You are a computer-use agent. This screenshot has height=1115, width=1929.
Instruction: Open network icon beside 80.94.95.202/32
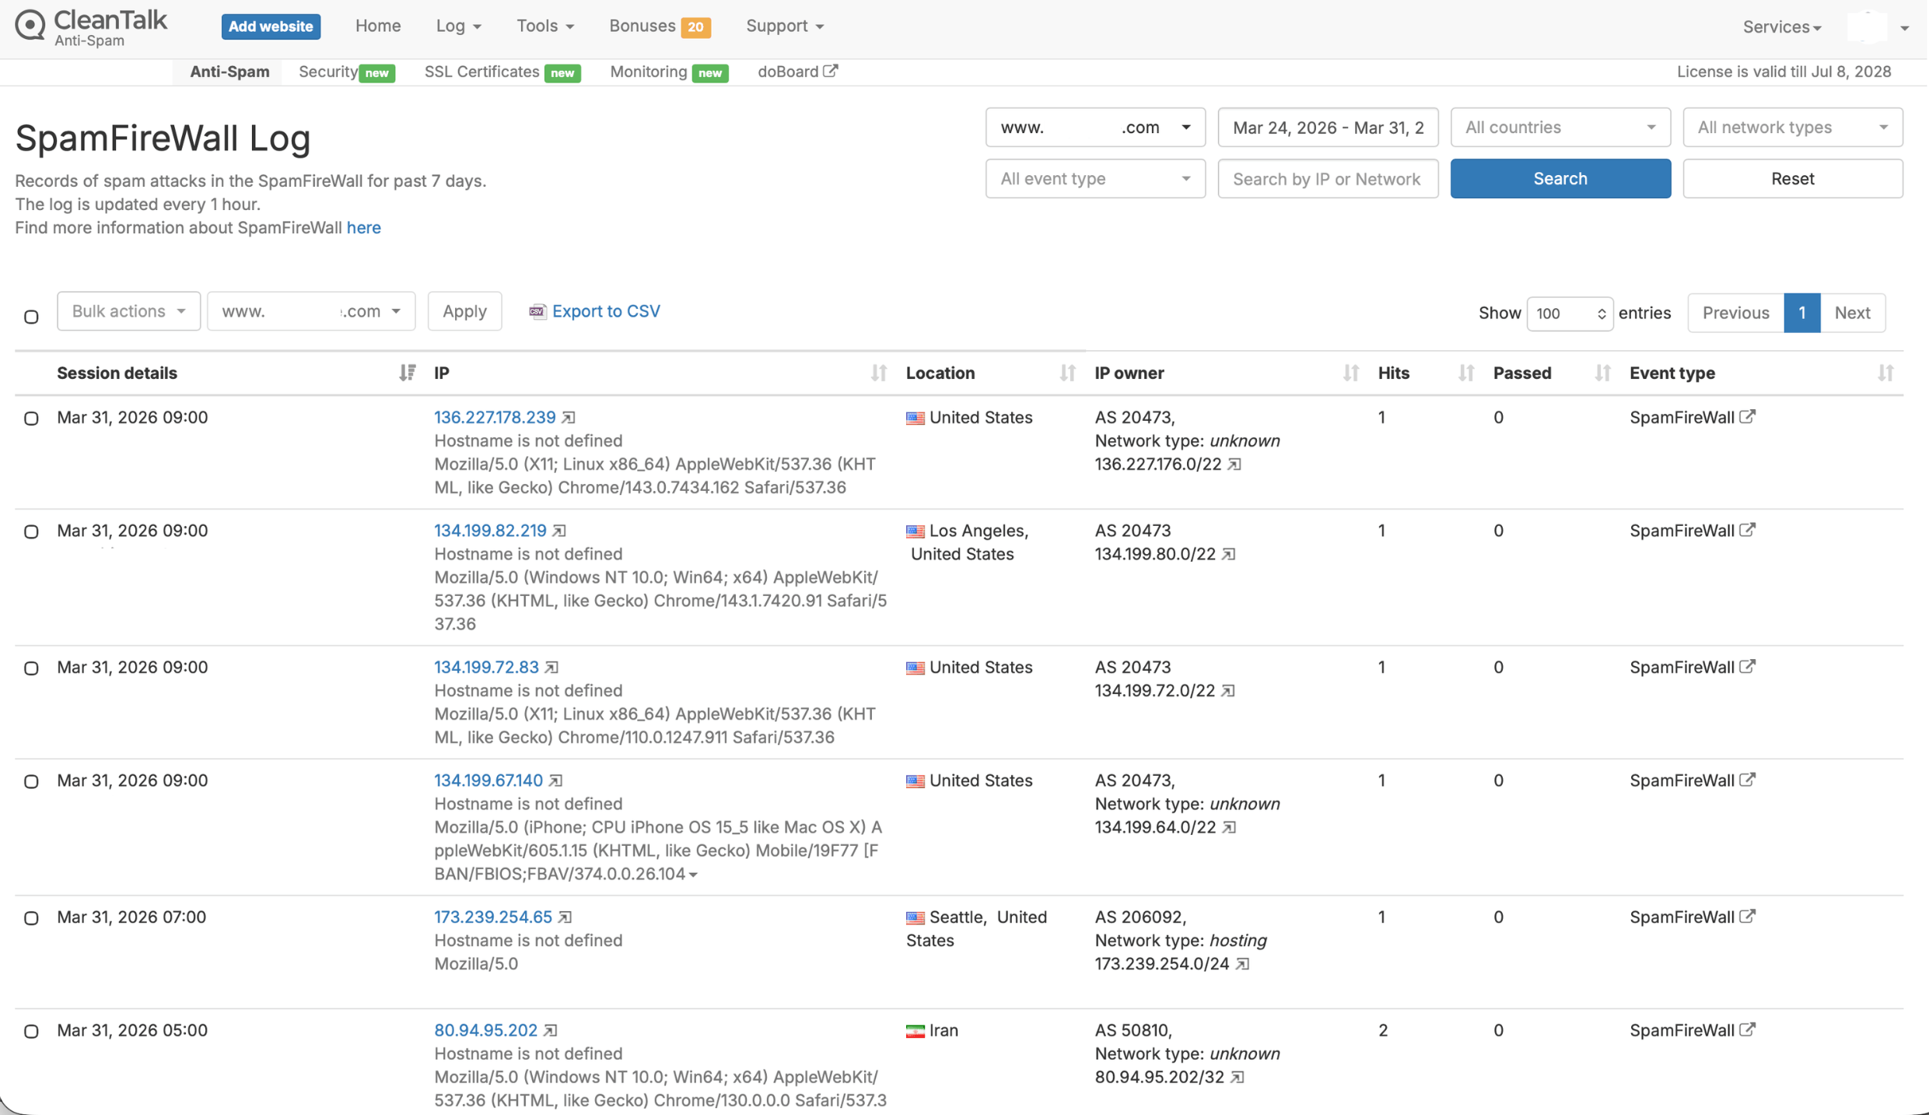pyautogui.click(x=1238, y=1077)
